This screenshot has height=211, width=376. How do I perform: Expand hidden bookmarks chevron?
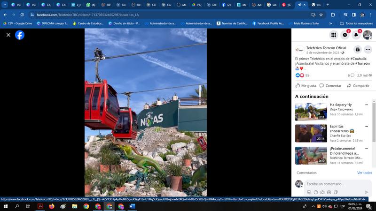[x=330, y=23]
